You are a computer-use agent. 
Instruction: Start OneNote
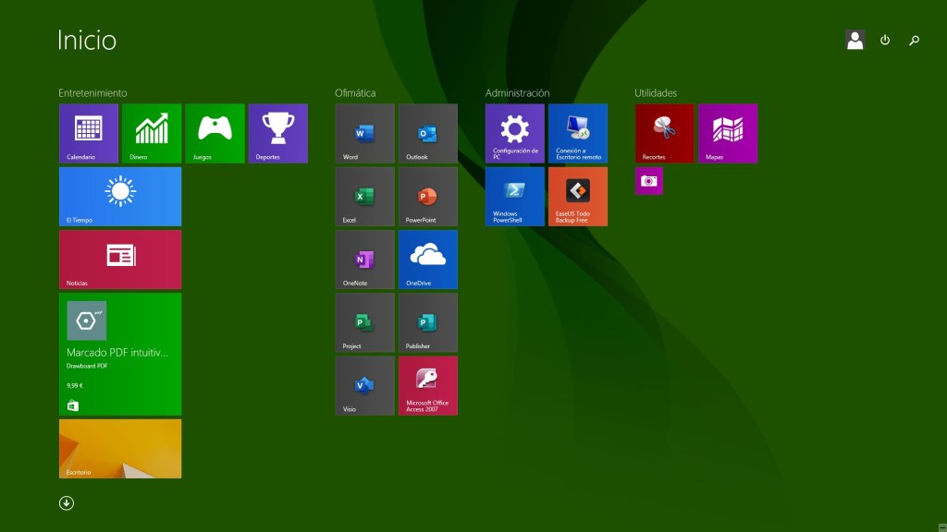click(364, 259)
